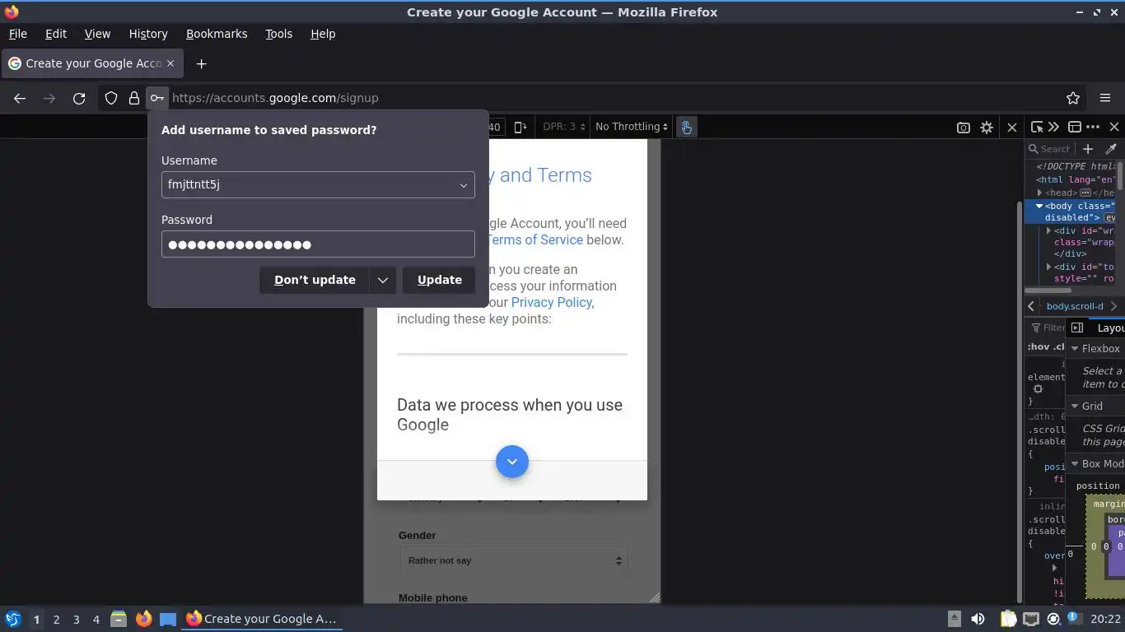Viewport: 1125px width, 632px height.
Task: Toggle touch simulation in responsive mode
Action: coord(686,127)
